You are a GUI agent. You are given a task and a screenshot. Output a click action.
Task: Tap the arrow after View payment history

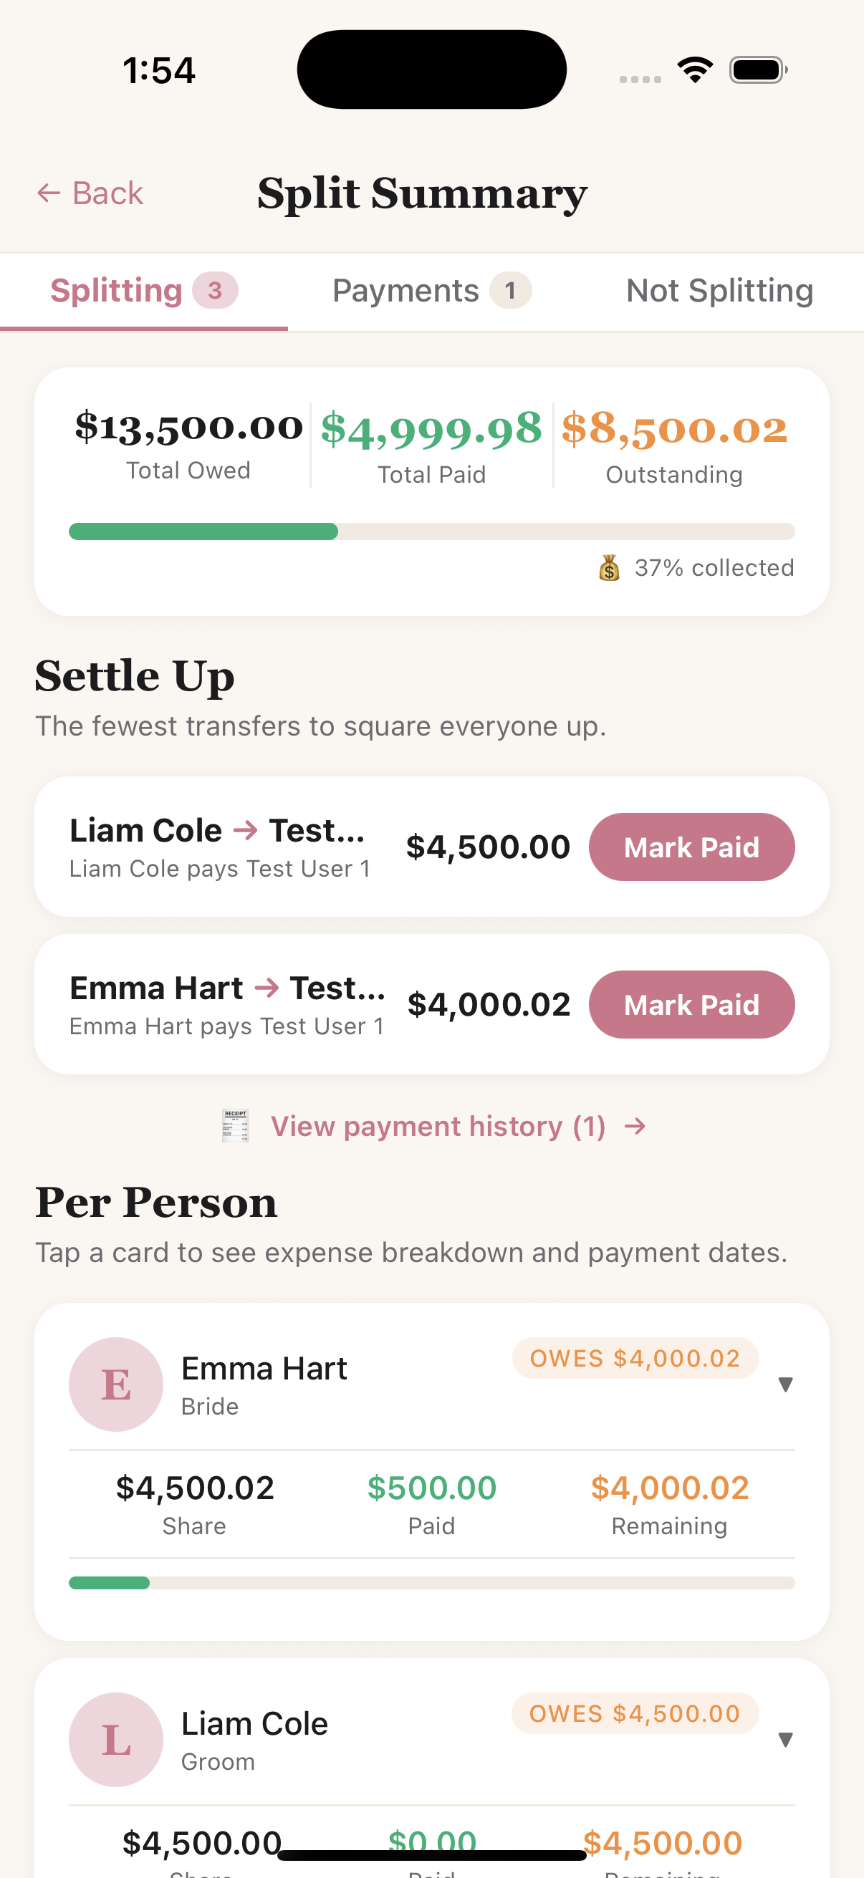[635, 1127]
